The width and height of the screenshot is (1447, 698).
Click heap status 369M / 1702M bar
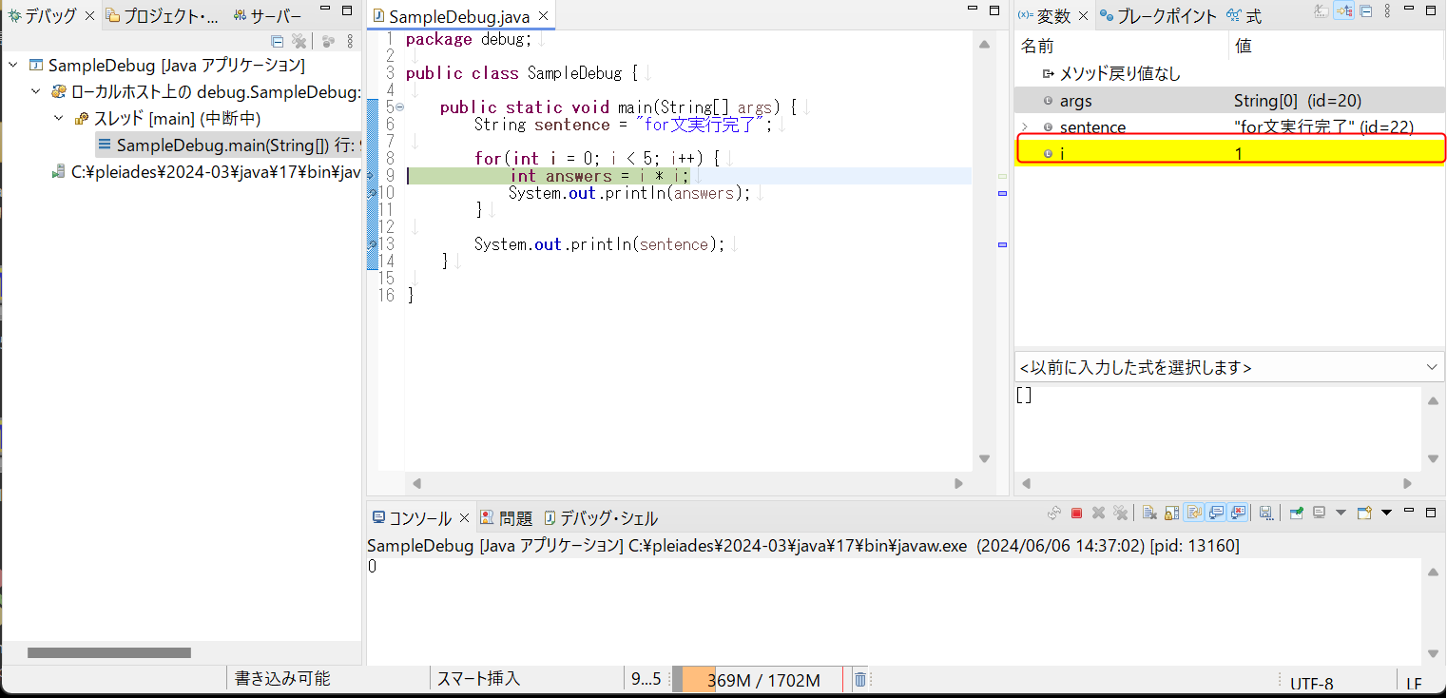(x=758, y=680)
